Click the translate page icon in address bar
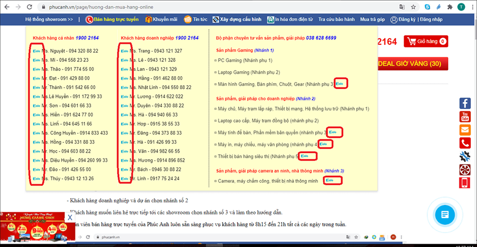The image size is (477, 247). click(402, 7)
